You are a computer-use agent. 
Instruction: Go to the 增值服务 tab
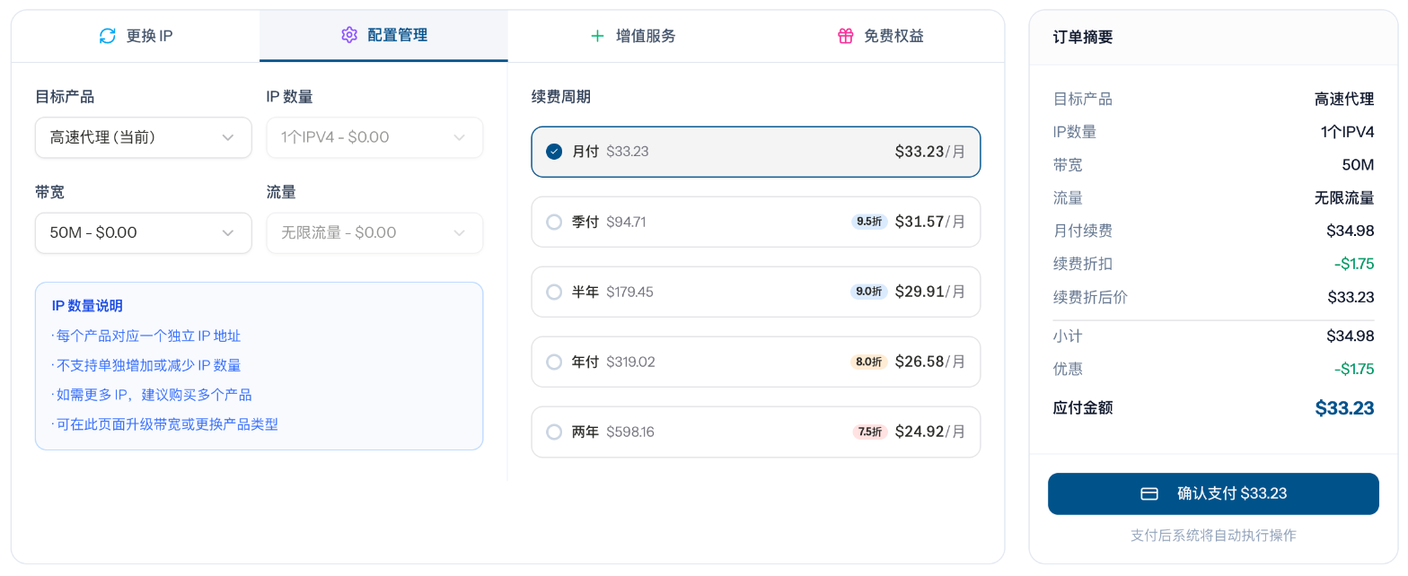[x=632, y=36]
